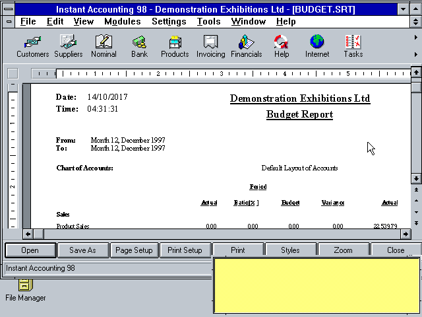Open the Tasks checklist icon

pos(353,46)
